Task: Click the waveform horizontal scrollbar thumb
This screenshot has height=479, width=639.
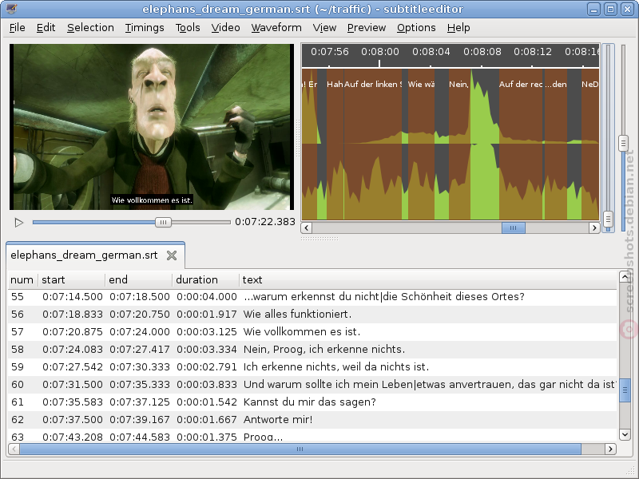Action: [513, 228]
